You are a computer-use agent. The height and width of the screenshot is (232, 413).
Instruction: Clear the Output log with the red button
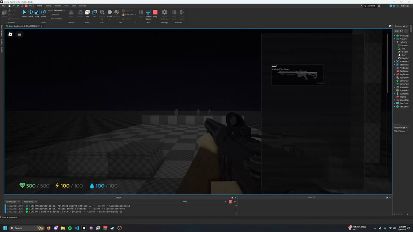(230, 202)
